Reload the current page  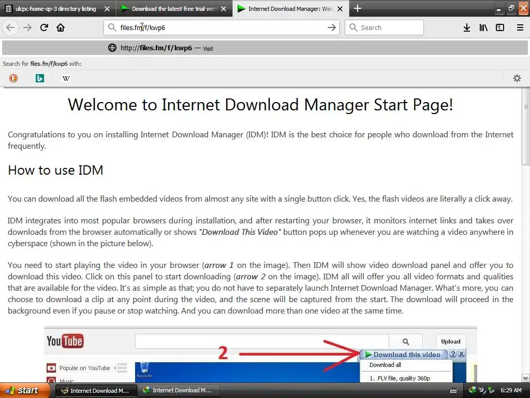click(44, 27)
